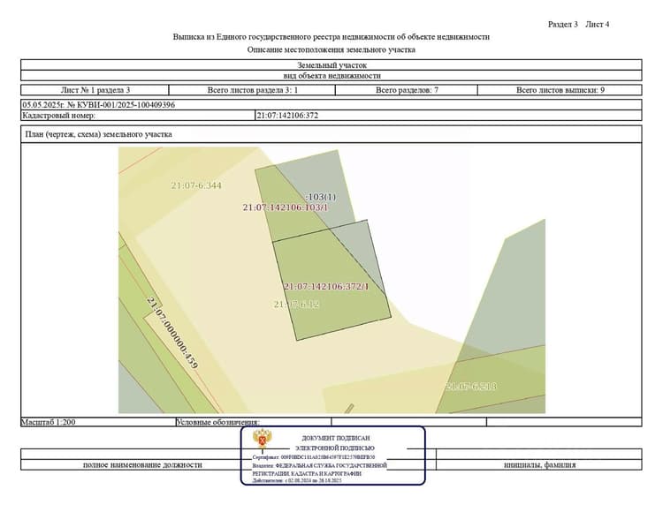Click the Russian coat of arms emblem

(263, 439)
